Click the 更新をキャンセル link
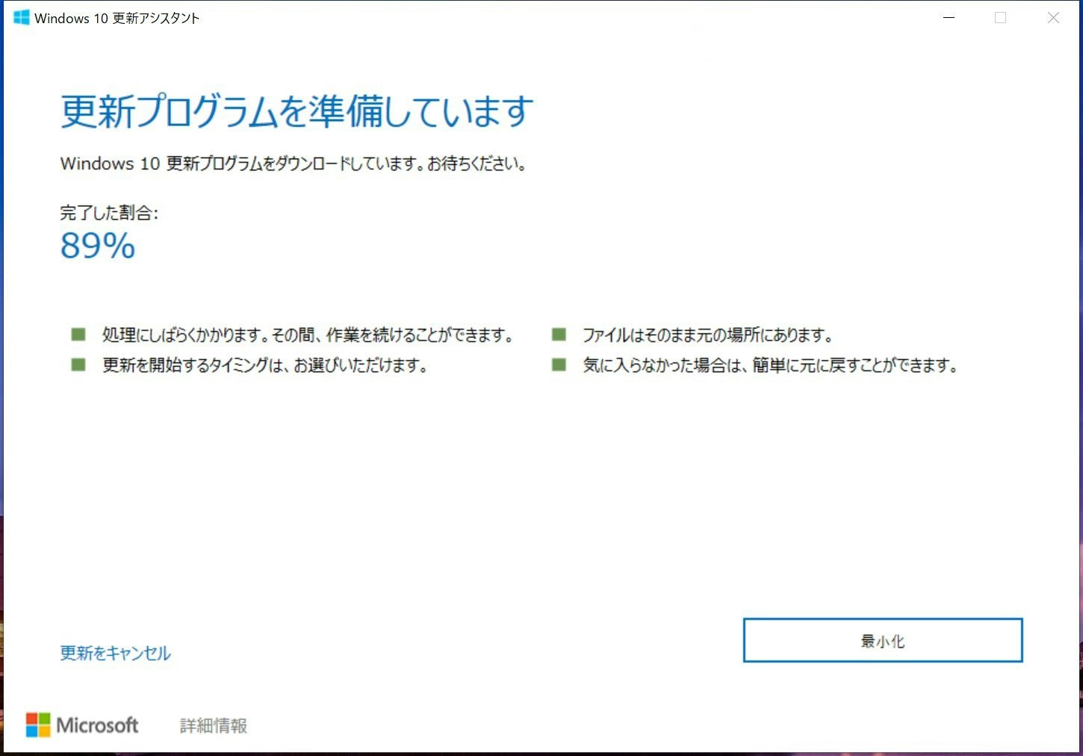The height and width of the screenshot is (756, 1083). (114, 652)
